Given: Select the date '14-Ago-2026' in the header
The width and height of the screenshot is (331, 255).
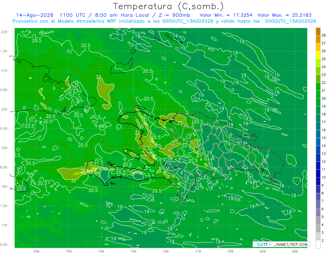Looking at the screenshot, I should click(x=35, y=15).
